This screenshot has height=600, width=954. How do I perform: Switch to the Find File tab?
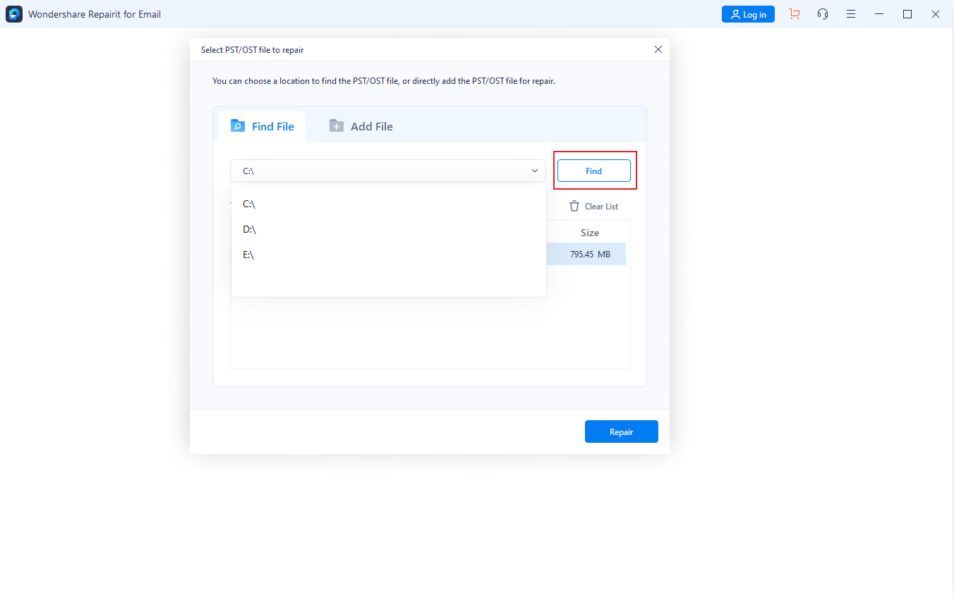262,127
